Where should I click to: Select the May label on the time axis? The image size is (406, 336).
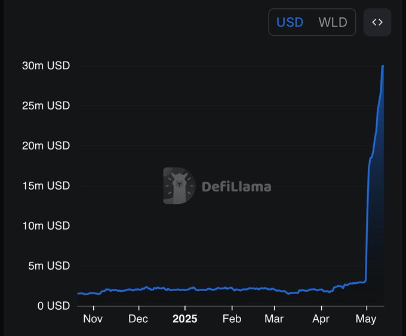366,319
